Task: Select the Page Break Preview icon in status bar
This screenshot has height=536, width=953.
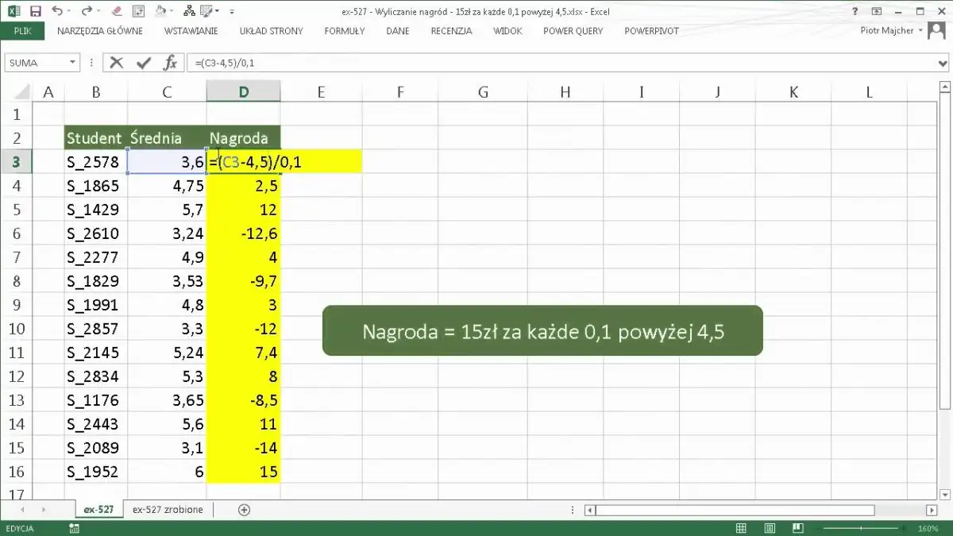Action: coord(797,527)
